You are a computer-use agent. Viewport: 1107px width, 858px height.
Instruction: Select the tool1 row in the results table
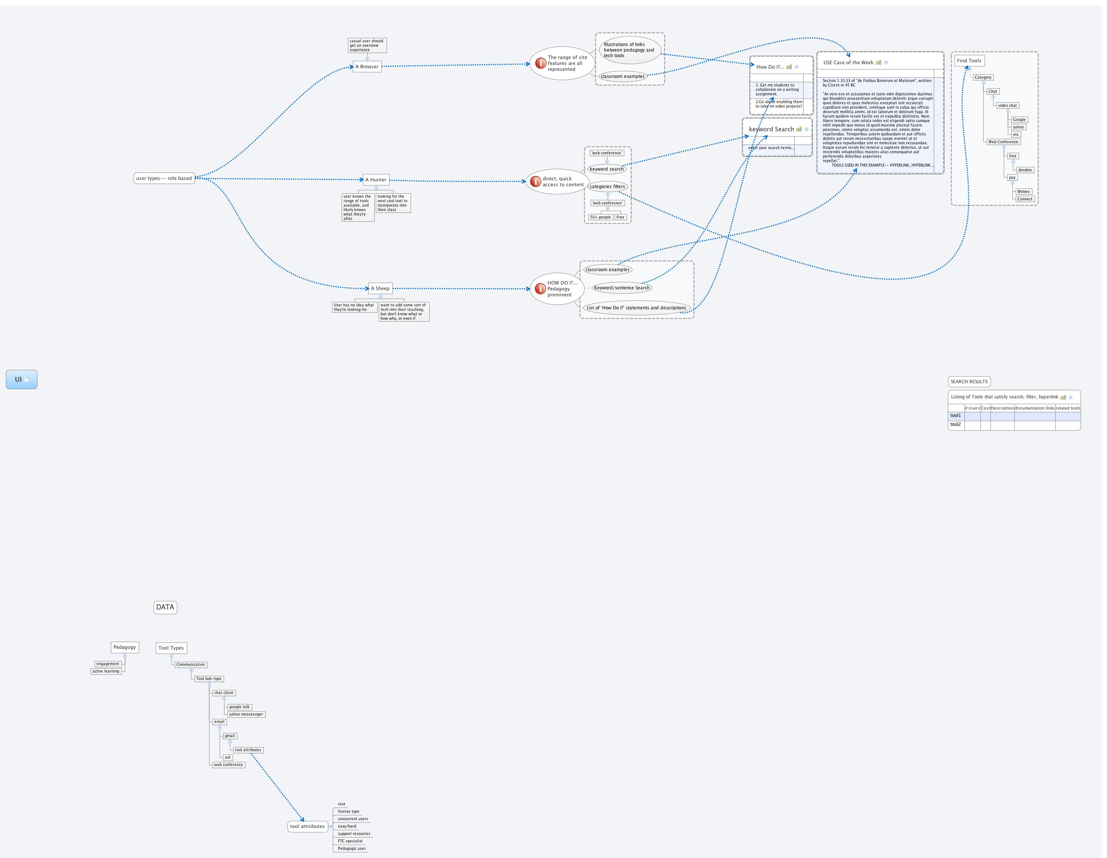click(x=956, y=415)
